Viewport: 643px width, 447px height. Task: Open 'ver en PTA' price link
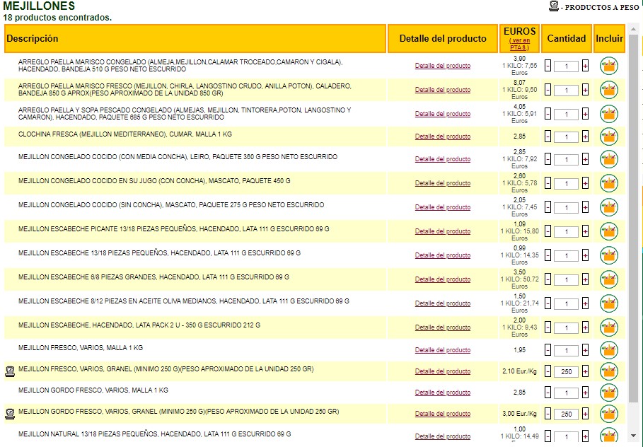519,44
